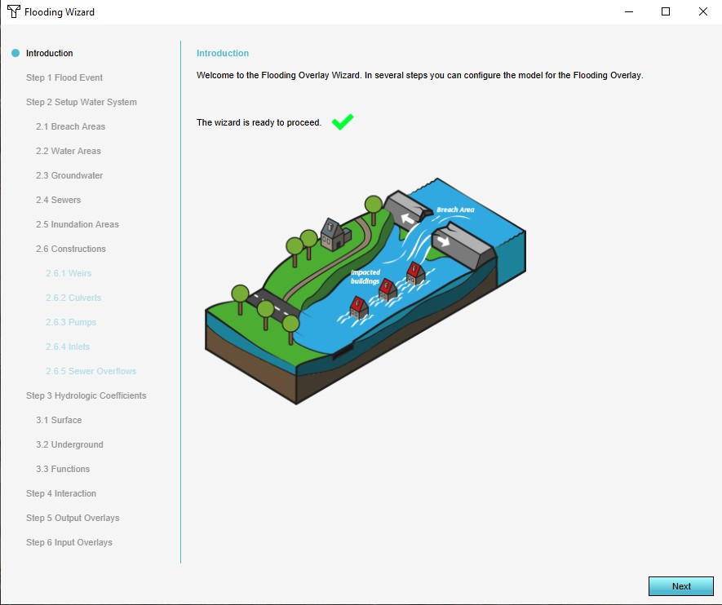Select 2.4 Sewers in the step list

58,200
